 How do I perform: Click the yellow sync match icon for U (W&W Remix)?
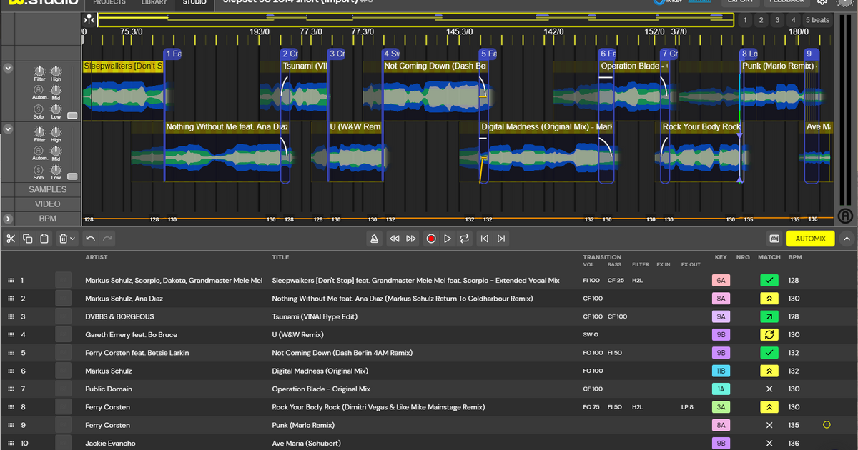pyautogui.click(x=769, y=335)
